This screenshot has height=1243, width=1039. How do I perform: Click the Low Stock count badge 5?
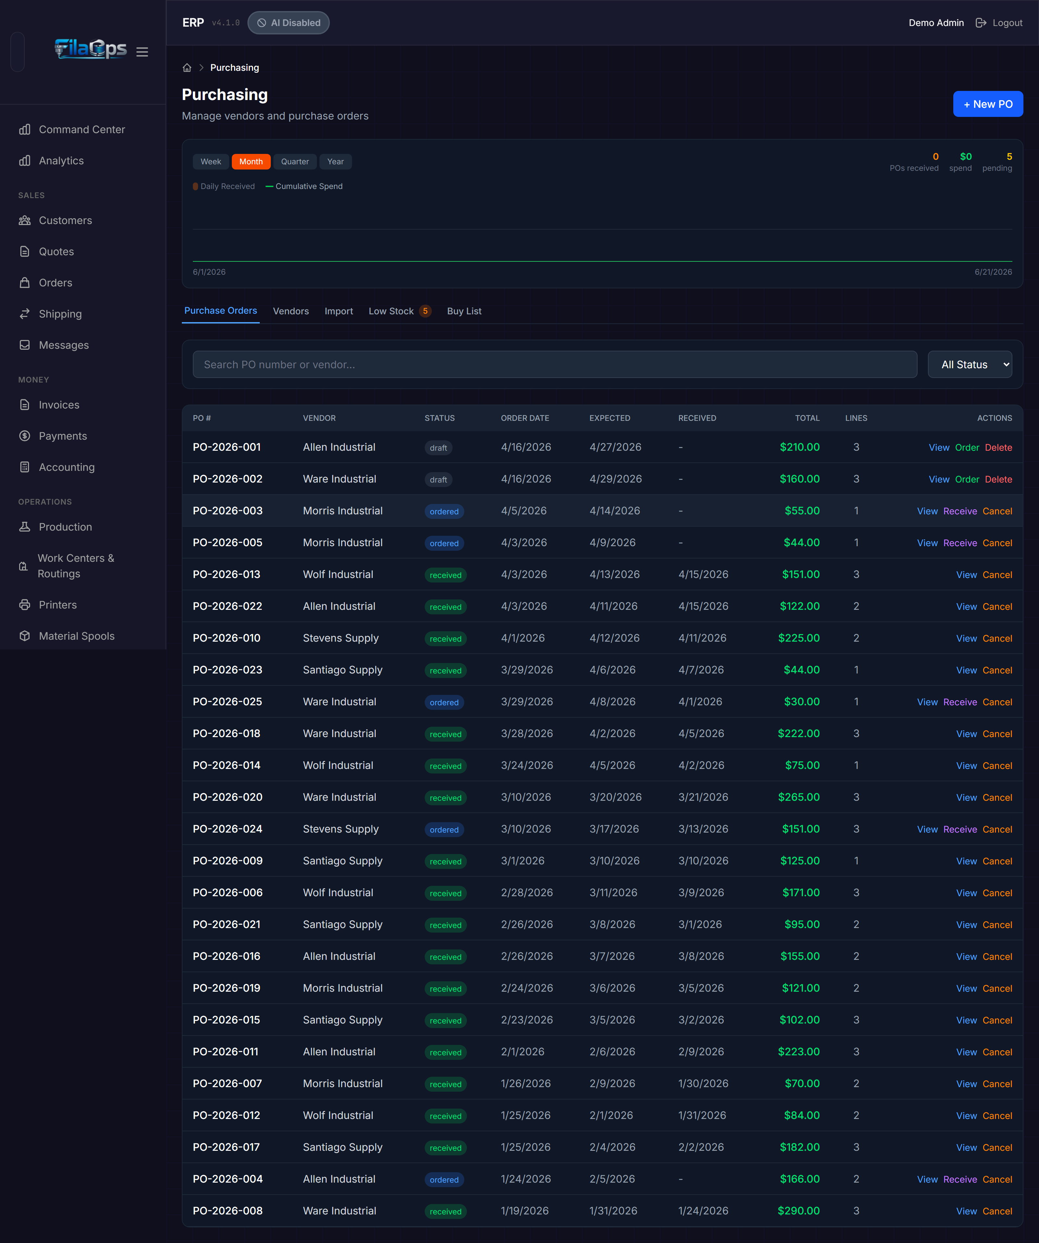pyautogui.click(x=425, y=311)
